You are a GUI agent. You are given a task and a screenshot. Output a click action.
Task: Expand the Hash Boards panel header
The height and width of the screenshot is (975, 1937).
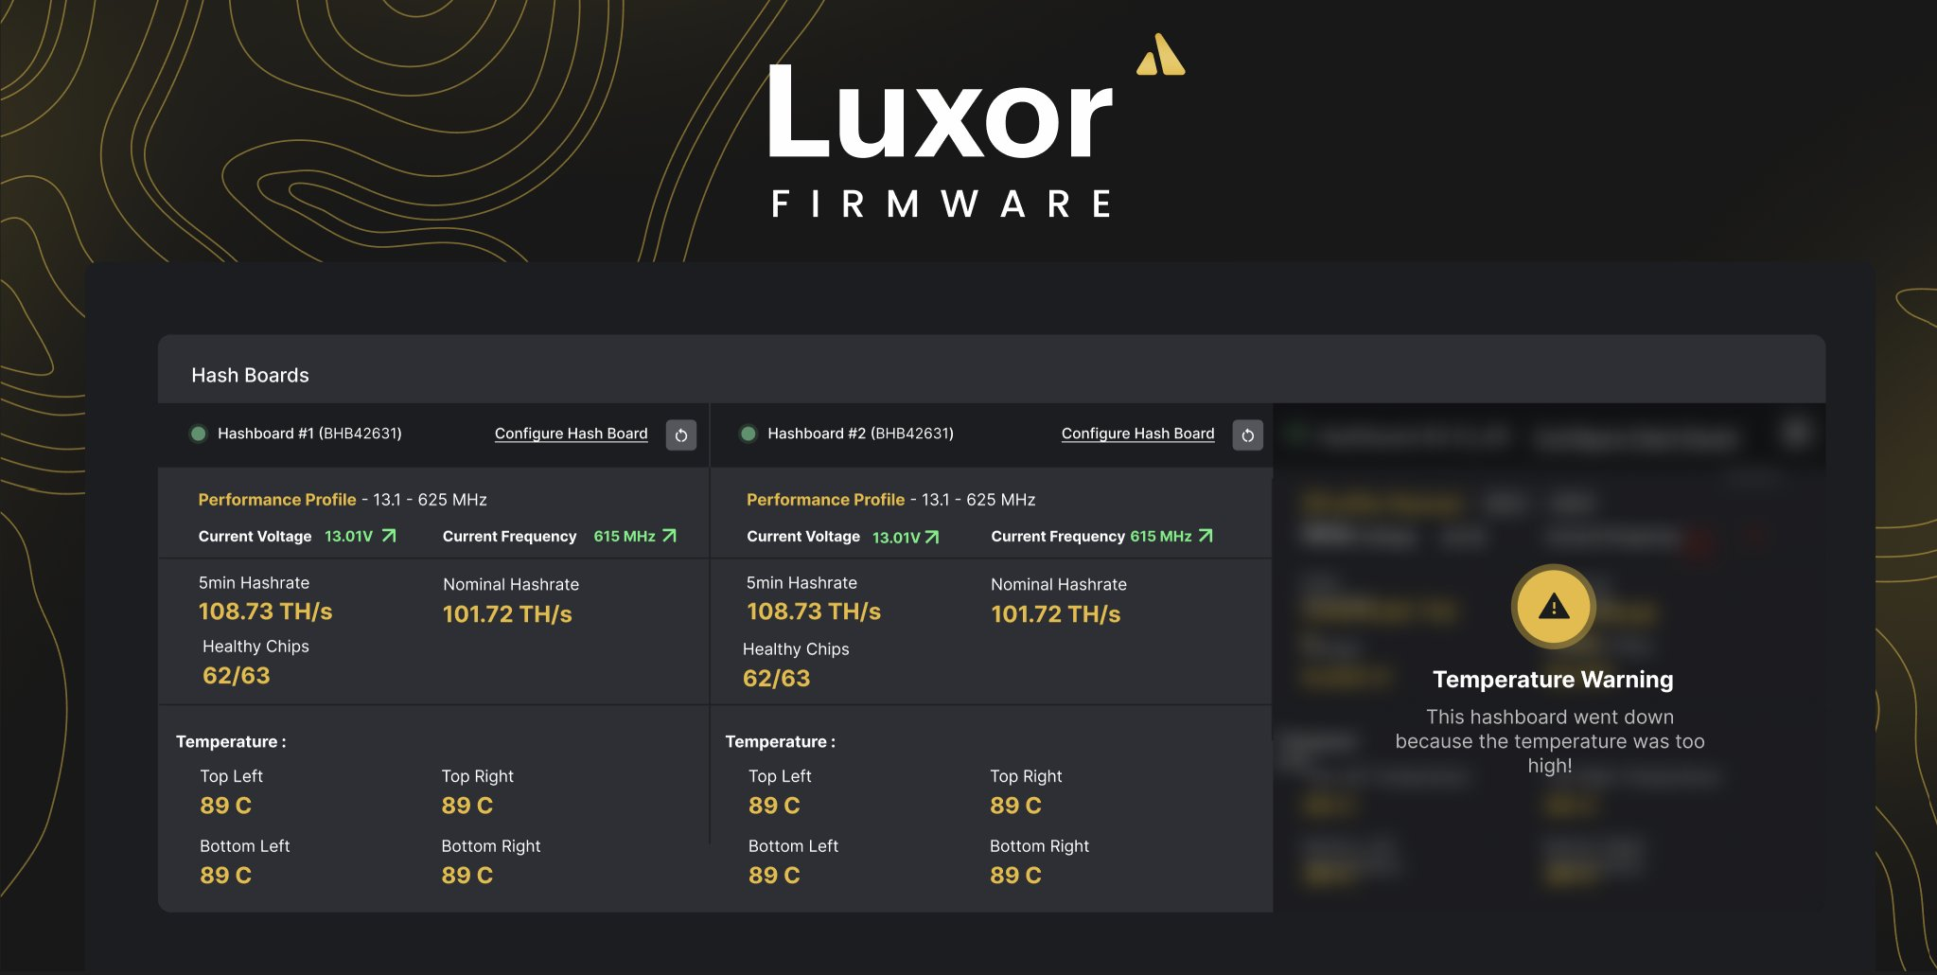click(x=250, y=375)
